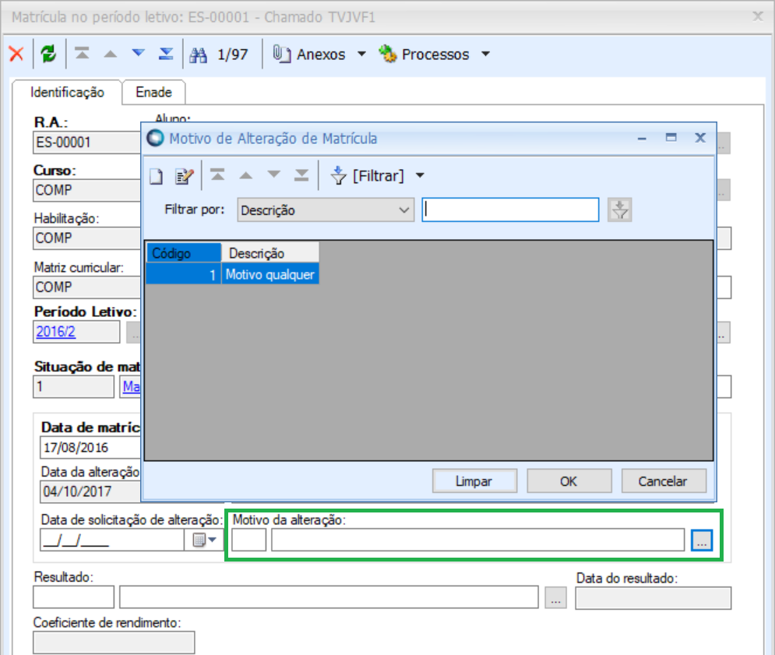Focus the filter text input field
Image resolution: width=775 pixels, height=655 pixels.
click(x=511, y=210)
